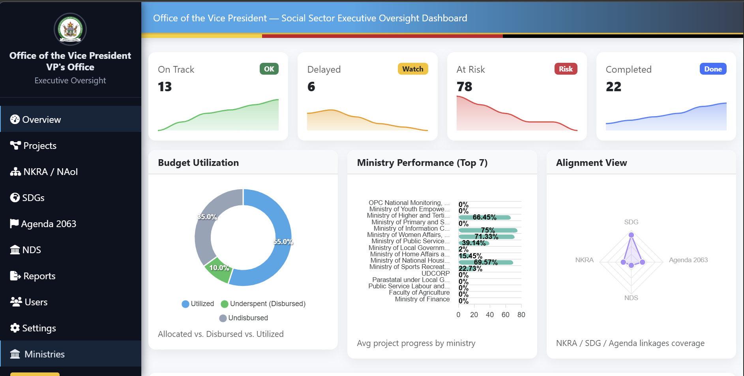The width and height of the screenshot is (744, 376).
Task: Click the Risk badge on At Risk card
Action: [x=566, y=69]
